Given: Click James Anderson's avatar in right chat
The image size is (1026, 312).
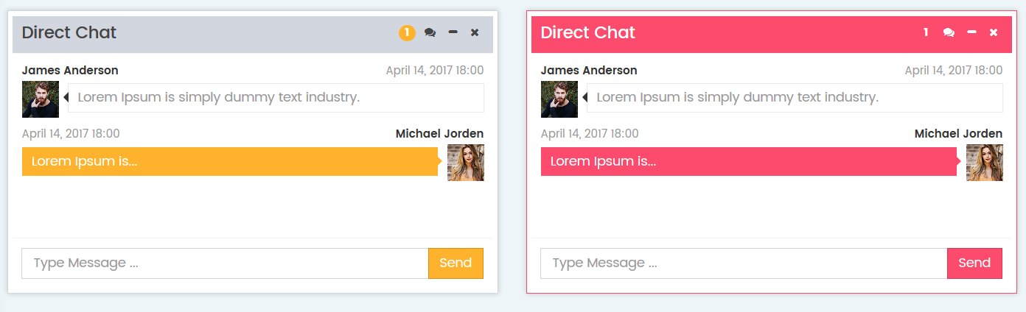Looking at the screenshot, I should click(559, 99).
